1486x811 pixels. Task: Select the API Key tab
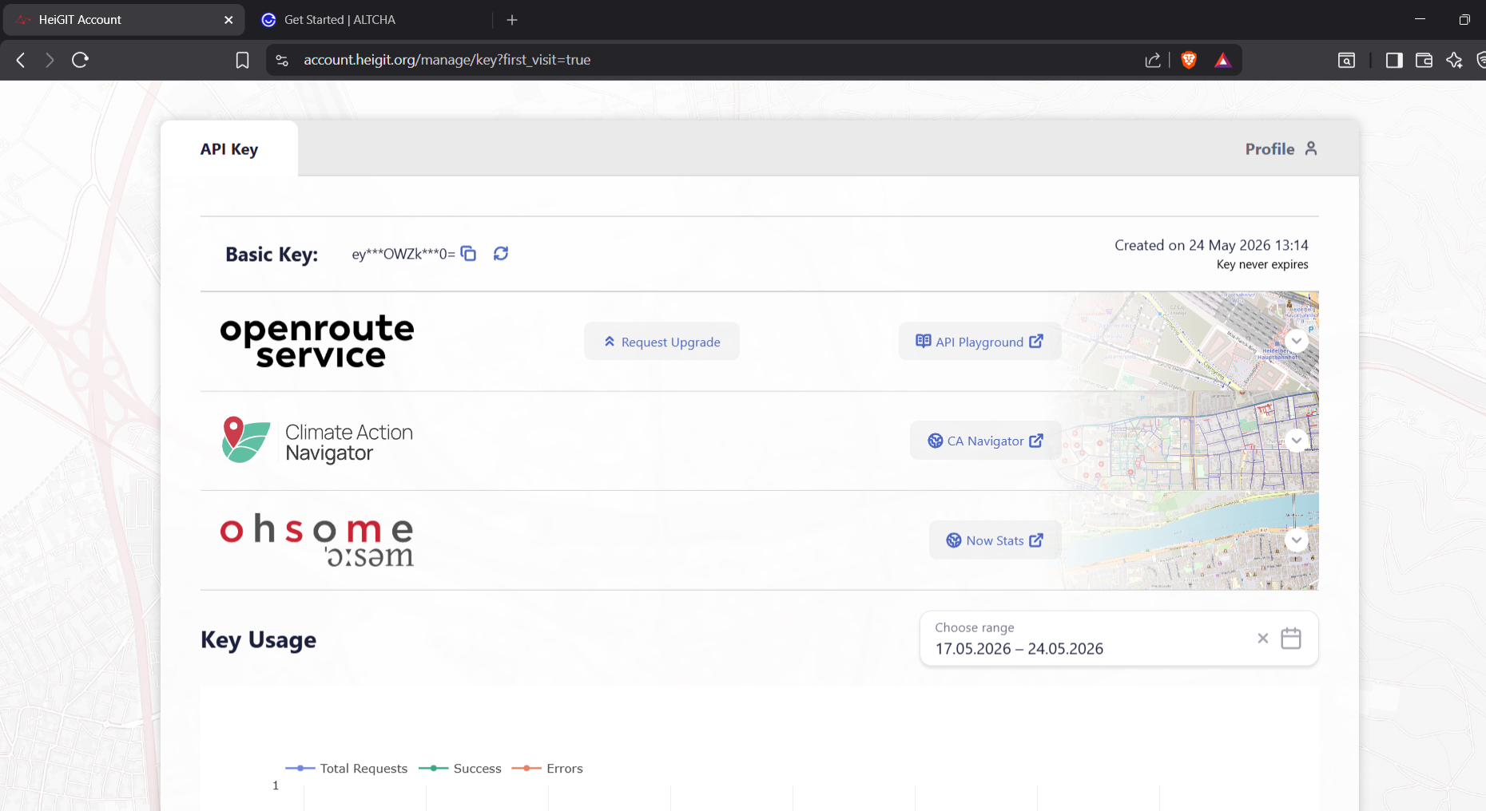point(229,149)
